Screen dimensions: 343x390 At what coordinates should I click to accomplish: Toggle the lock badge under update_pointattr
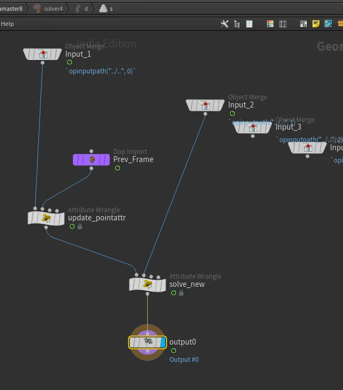(80, 227)
